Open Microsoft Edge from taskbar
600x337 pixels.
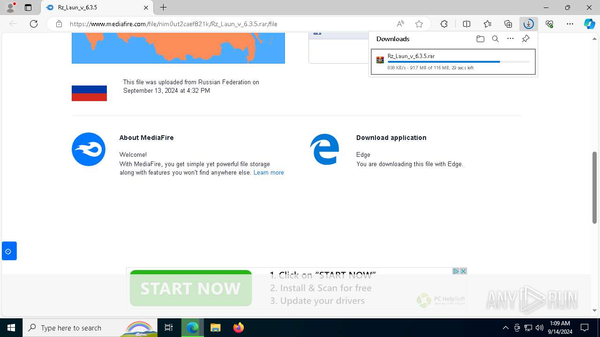[193, 328]
